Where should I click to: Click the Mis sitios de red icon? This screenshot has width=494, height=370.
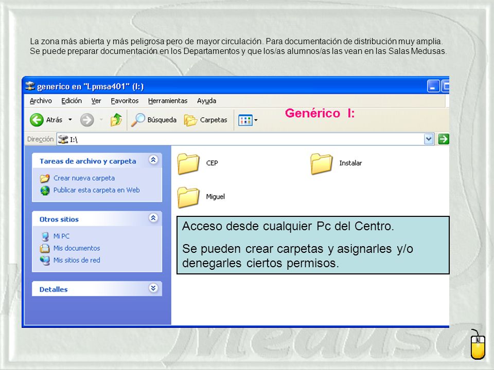[x=45, y=261]
